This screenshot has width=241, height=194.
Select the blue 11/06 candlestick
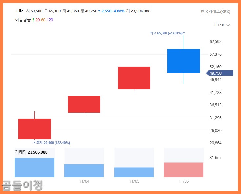(x=184, y=61)
